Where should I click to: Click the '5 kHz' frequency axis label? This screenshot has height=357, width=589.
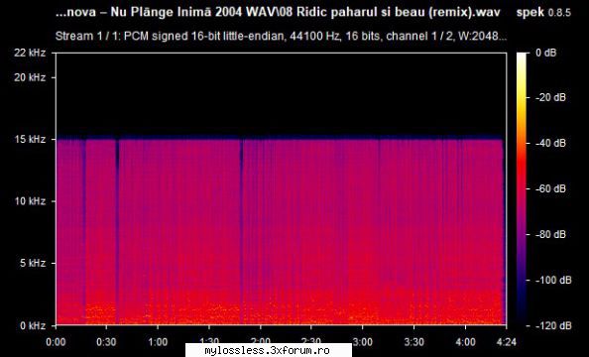coord(33,263)
